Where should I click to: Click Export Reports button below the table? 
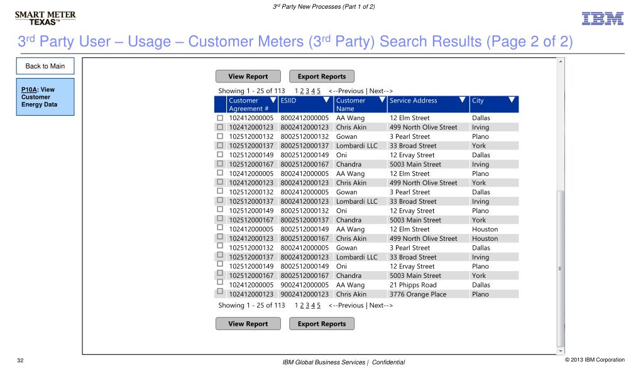tap(322, 324)
